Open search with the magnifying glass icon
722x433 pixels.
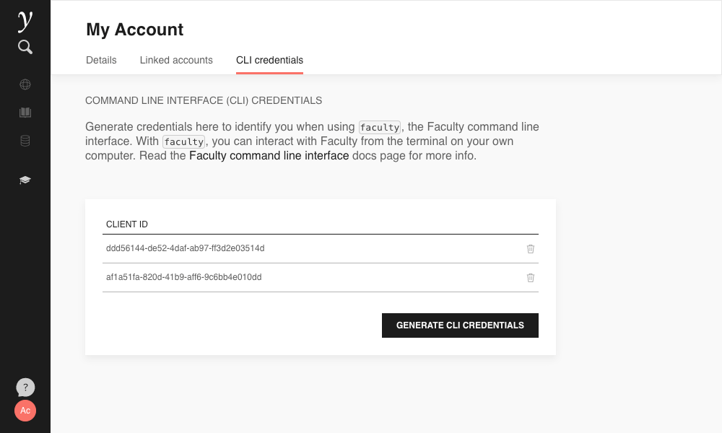pyautogui.click(x=25, y=48)
